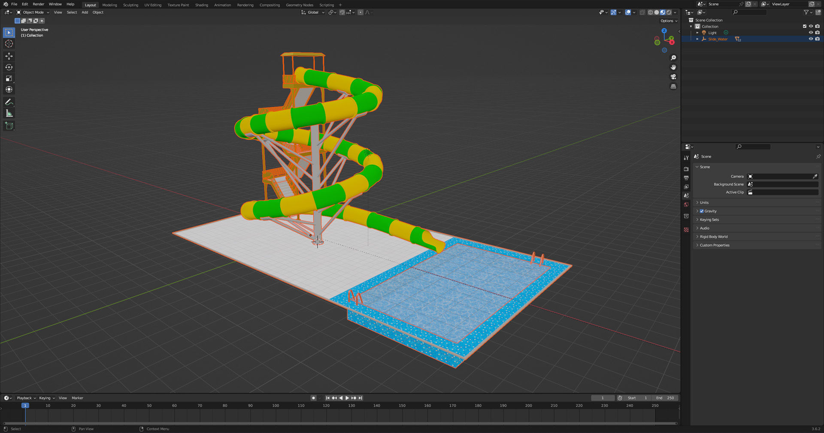Disable Light in renders camera icon
Viewport: 824px width, 433px height.
[817, 33]
